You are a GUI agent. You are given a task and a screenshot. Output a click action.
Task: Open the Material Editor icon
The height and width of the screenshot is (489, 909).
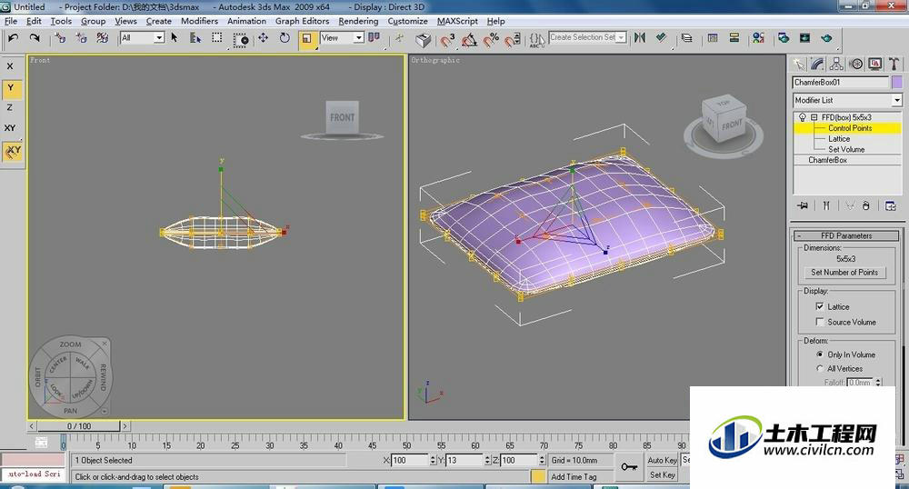pos(758,38)
